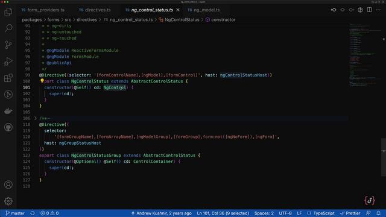The image size is (386, 217).
Task: Switch to ng_model.ts tab
Action: (x=204, y=10)
